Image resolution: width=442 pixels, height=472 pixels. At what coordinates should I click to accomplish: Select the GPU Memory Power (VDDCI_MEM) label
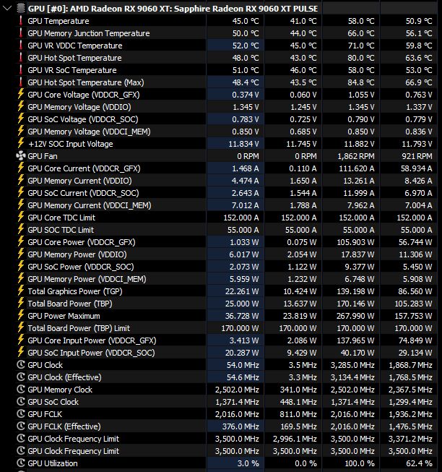tap(87, 279)
